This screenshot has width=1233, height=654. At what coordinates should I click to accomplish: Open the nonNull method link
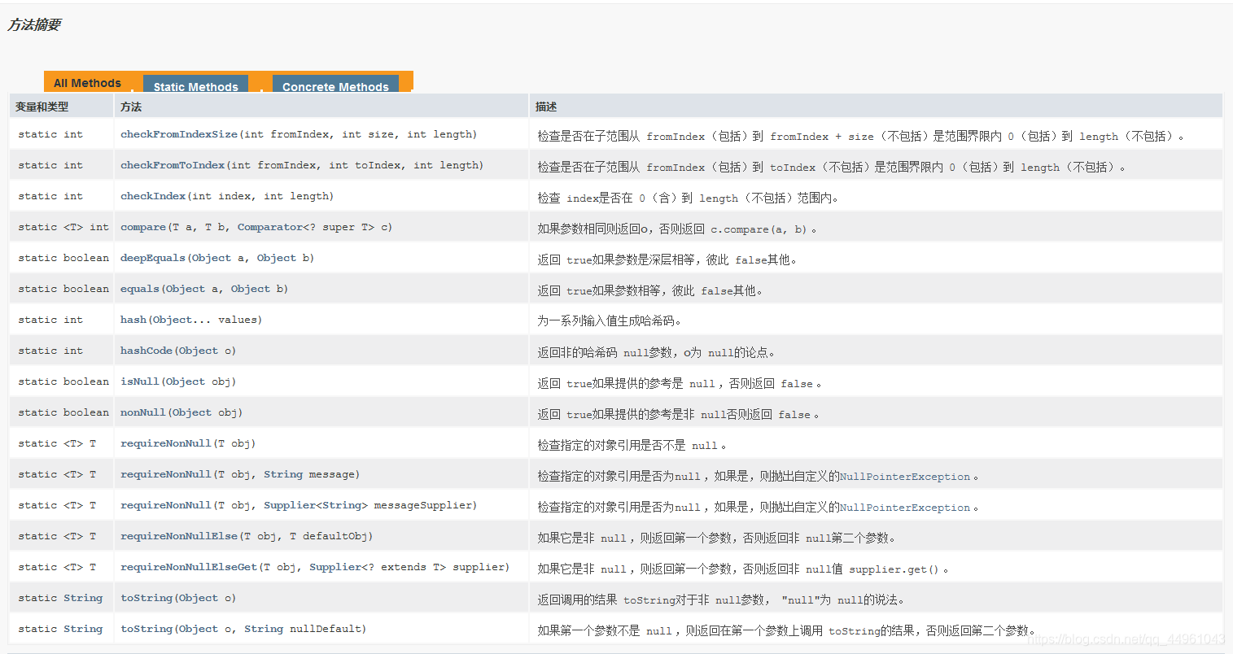pos(143,412)
